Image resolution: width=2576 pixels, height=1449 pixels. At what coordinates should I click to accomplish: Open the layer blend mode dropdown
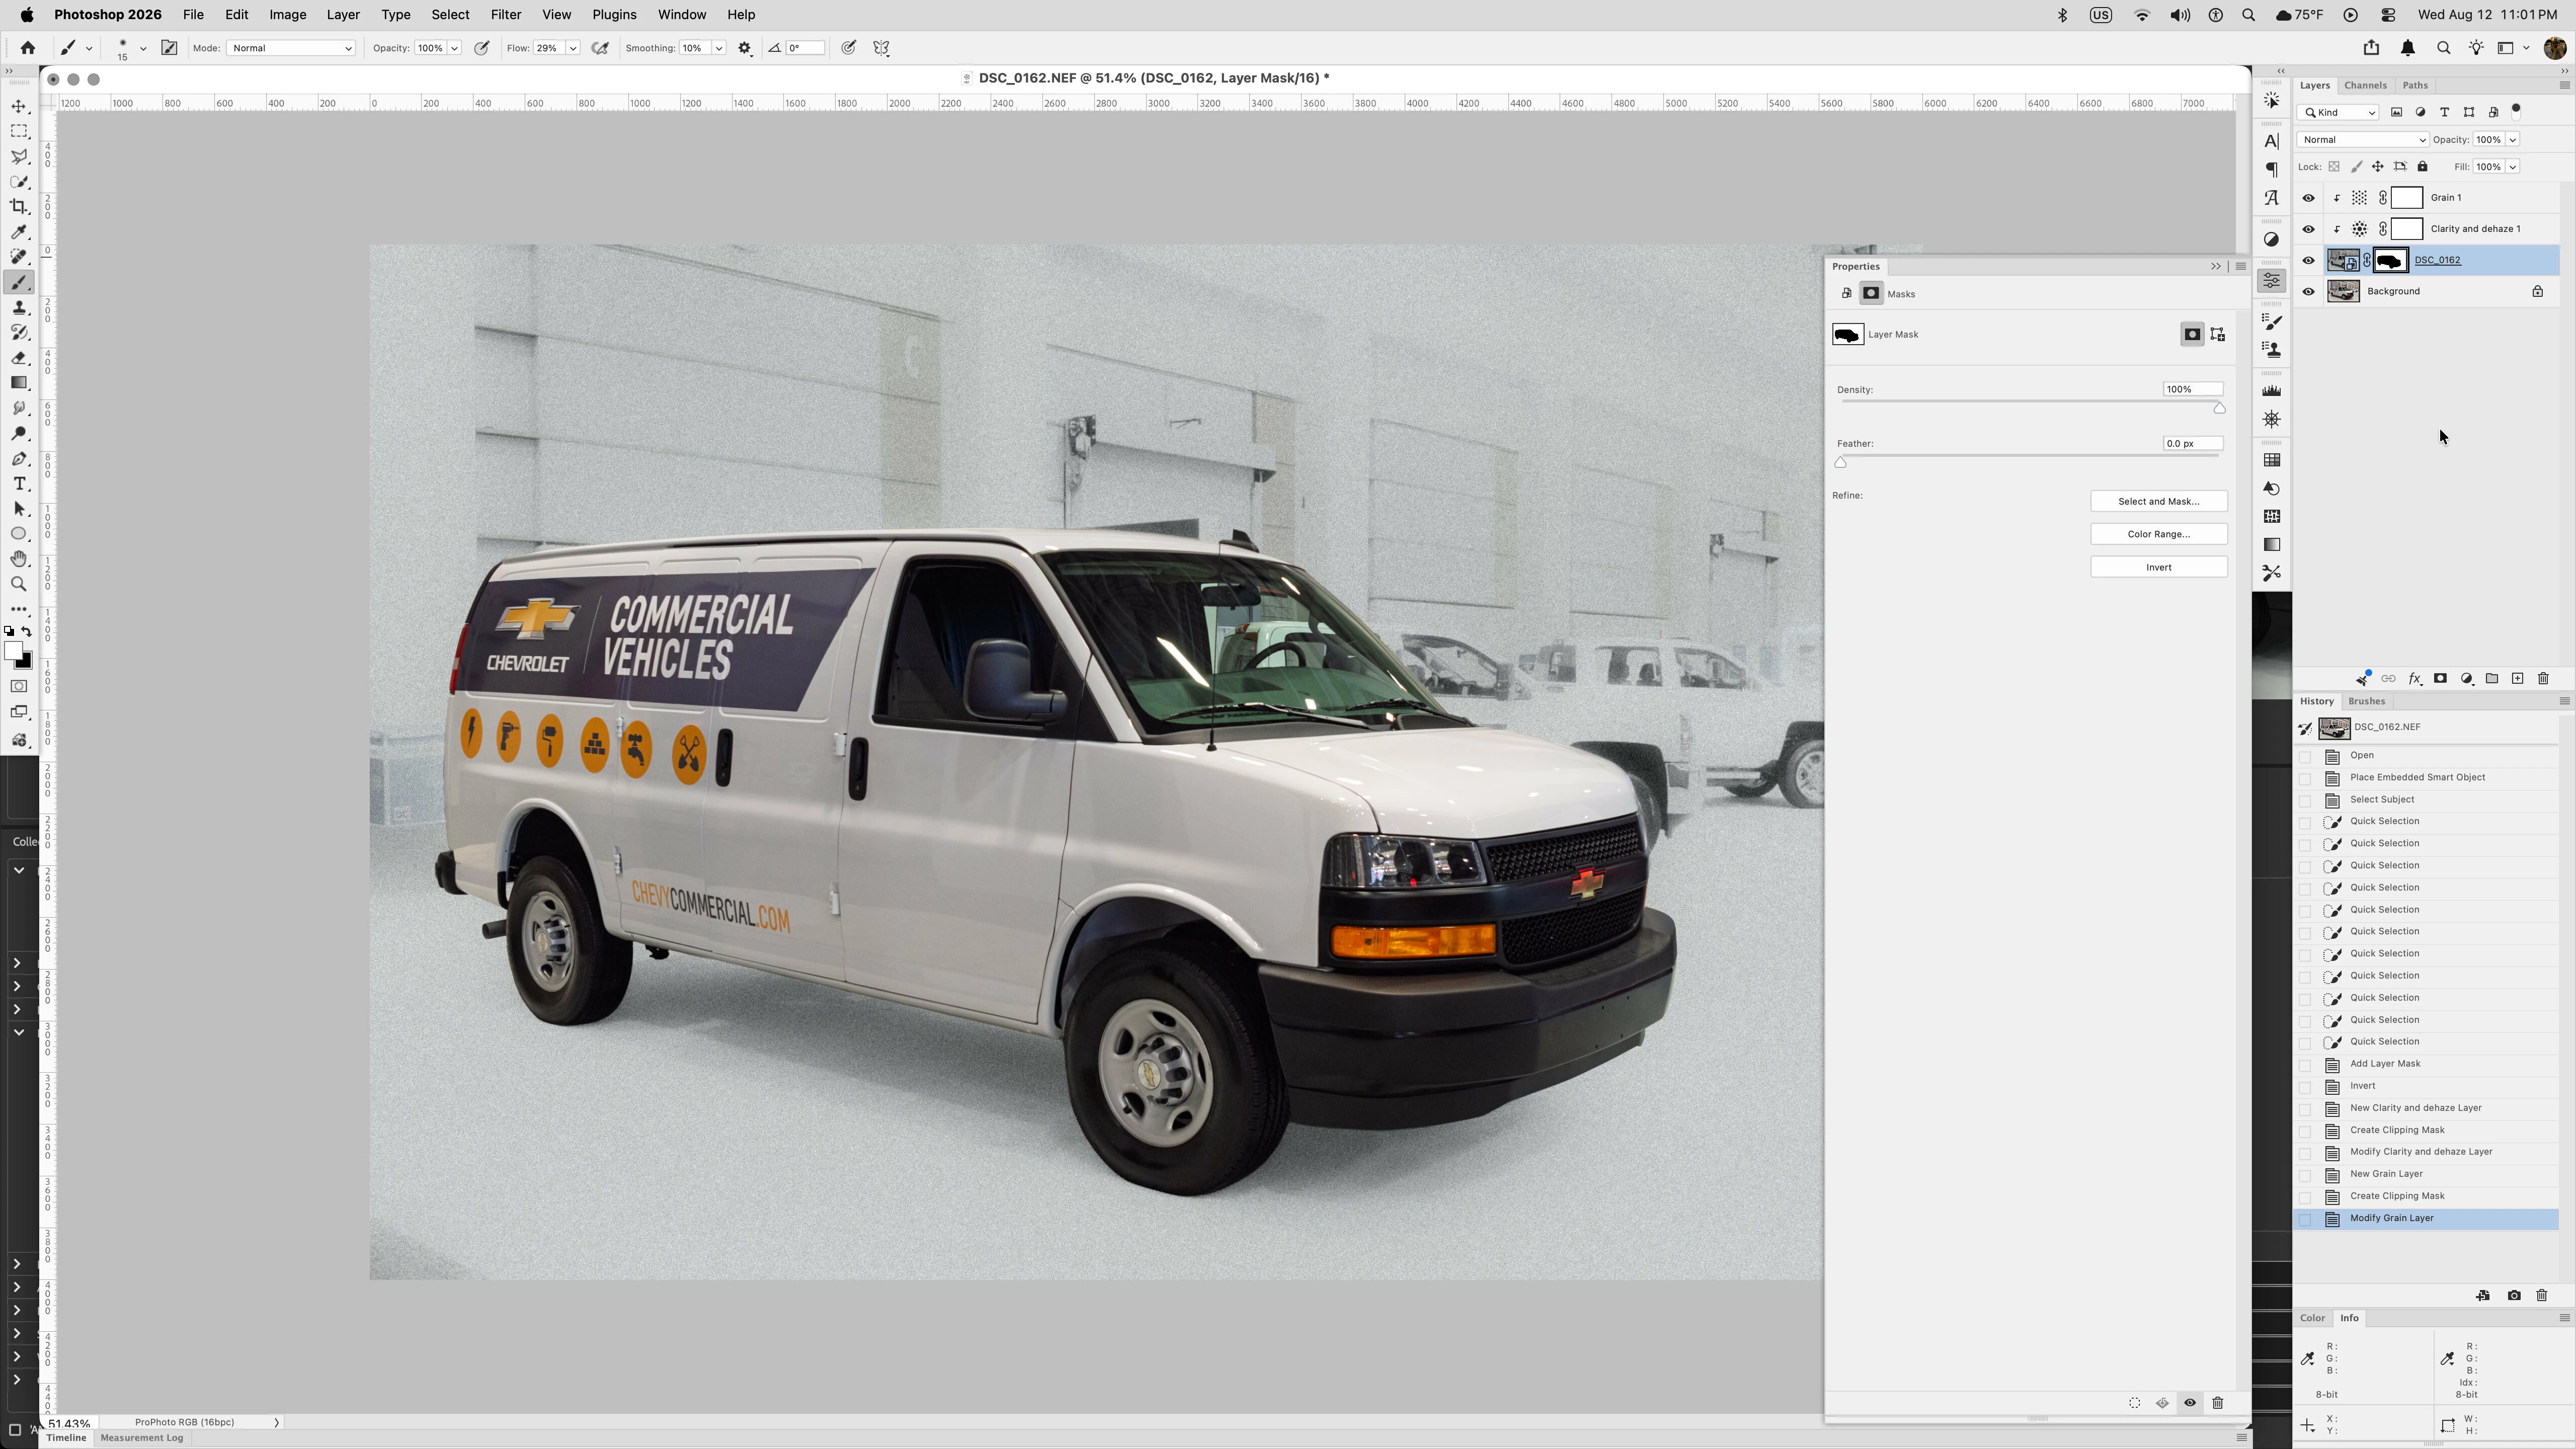point(2362,140)
